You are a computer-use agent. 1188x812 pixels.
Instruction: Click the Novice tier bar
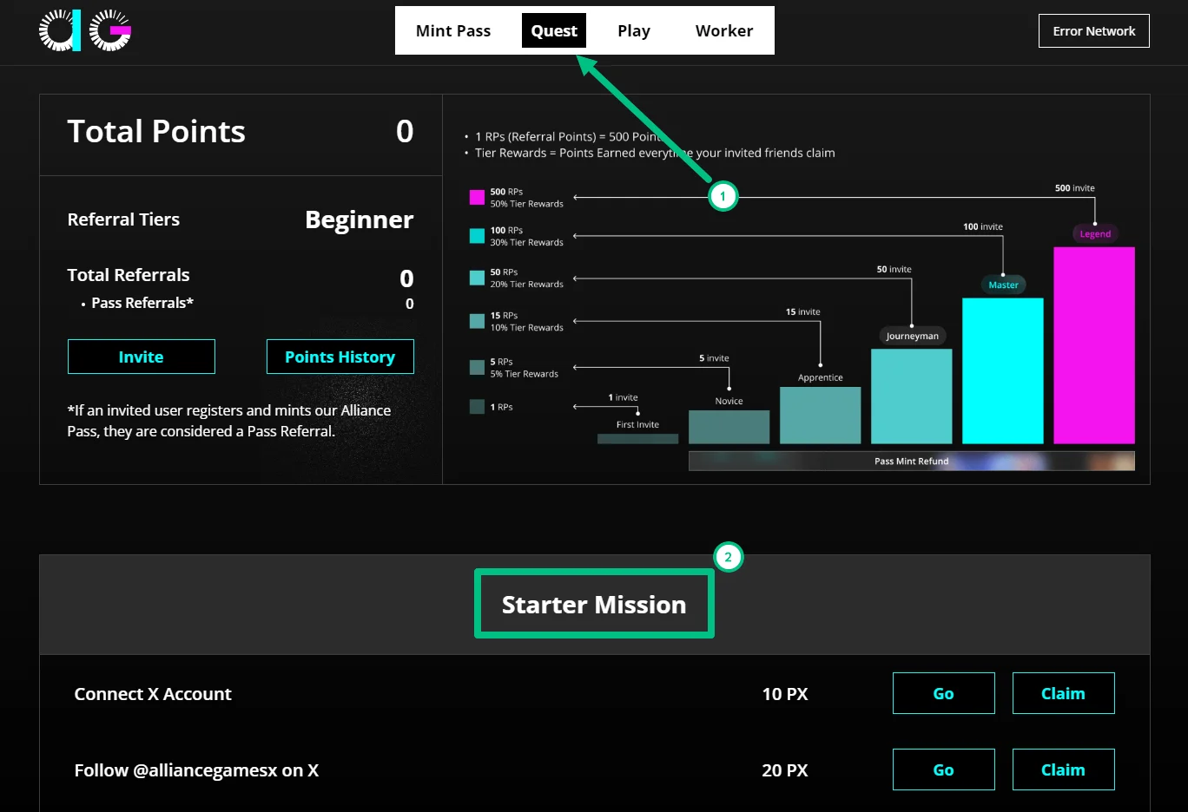pyautogui.click(x=729, y=427)
